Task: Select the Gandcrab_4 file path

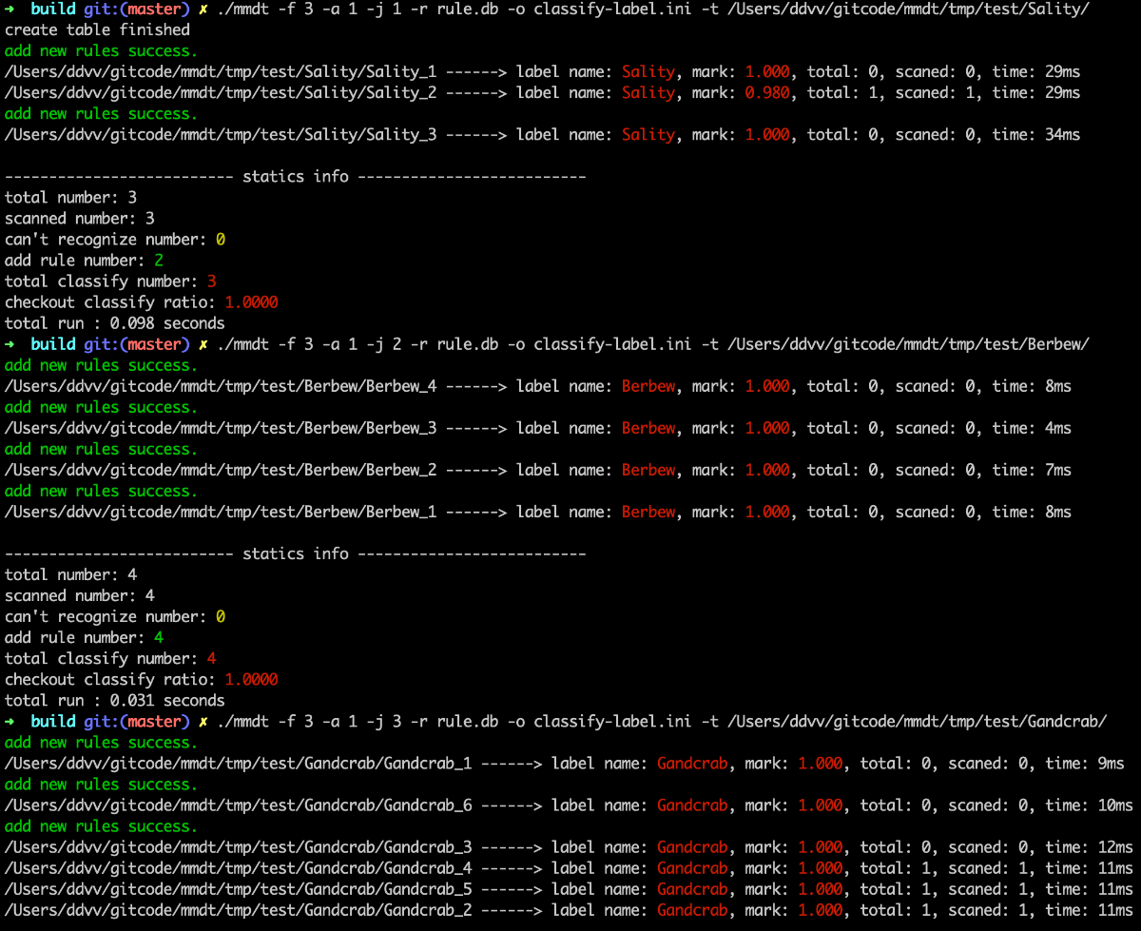Action: [239, 867]
